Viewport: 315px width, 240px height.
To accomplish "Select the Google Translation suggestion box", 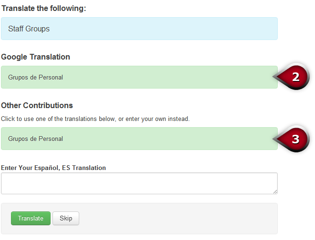I will pos(139,77).
